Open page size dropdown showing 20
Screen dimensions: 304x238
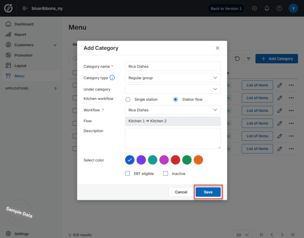click(x=242, y=234)
